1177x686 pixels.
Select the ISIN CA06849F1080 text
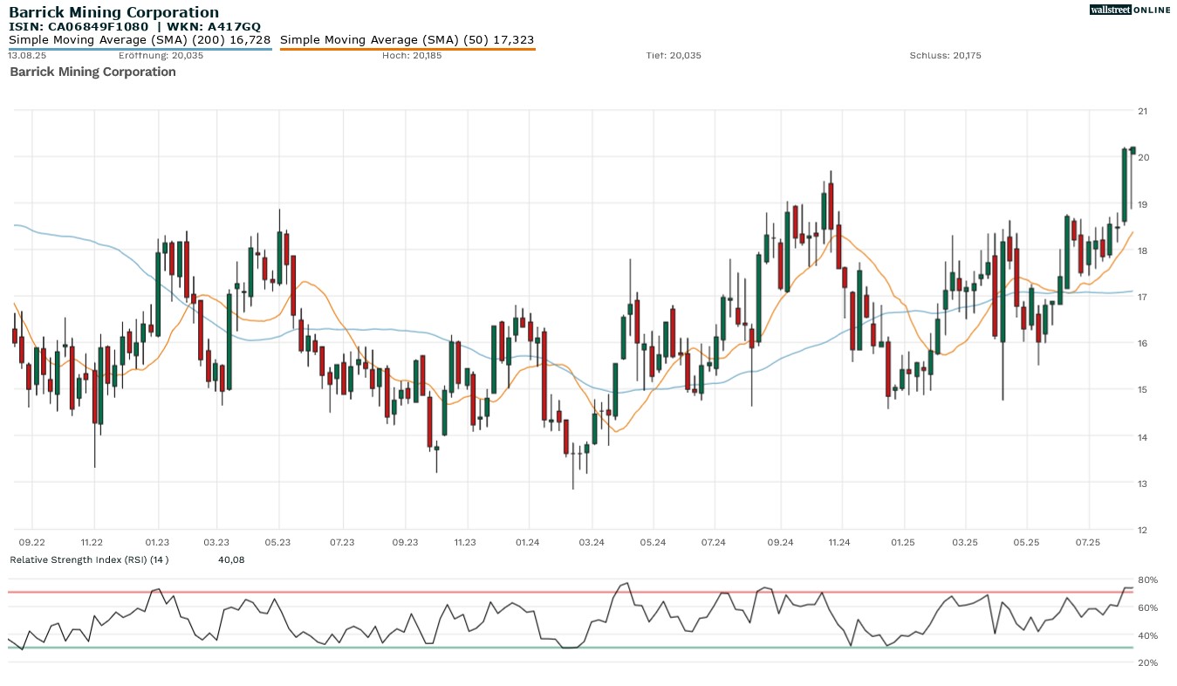click(x=79, y=27)
